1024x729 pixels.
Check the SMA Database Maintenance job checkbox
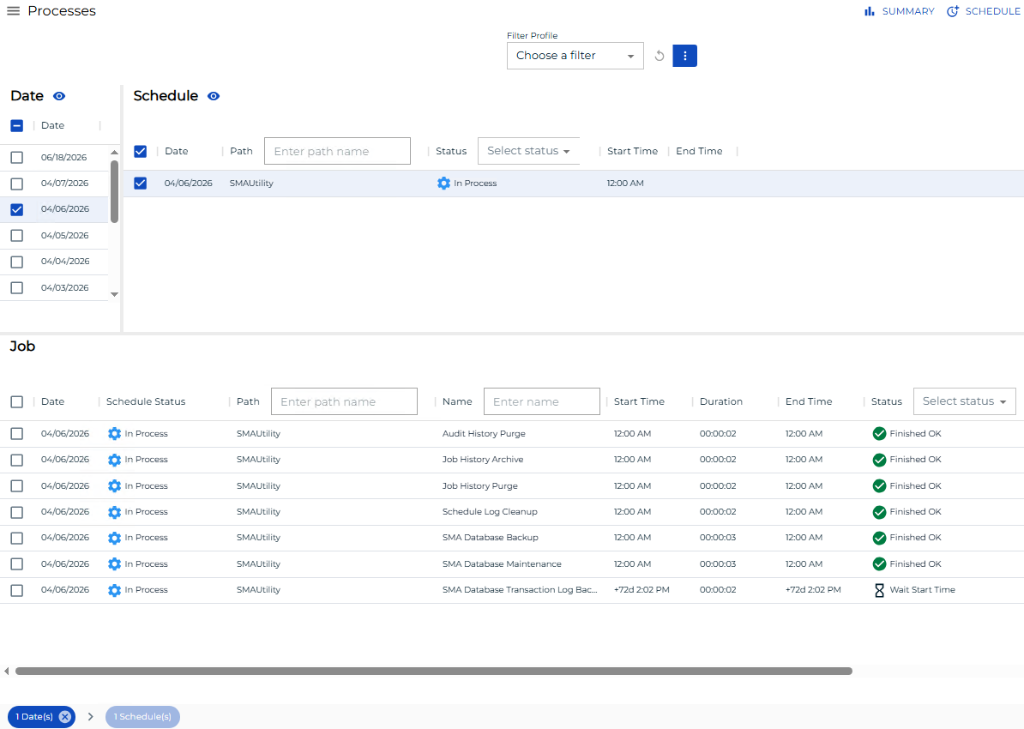pyautogui.click(x=17, y=564)
